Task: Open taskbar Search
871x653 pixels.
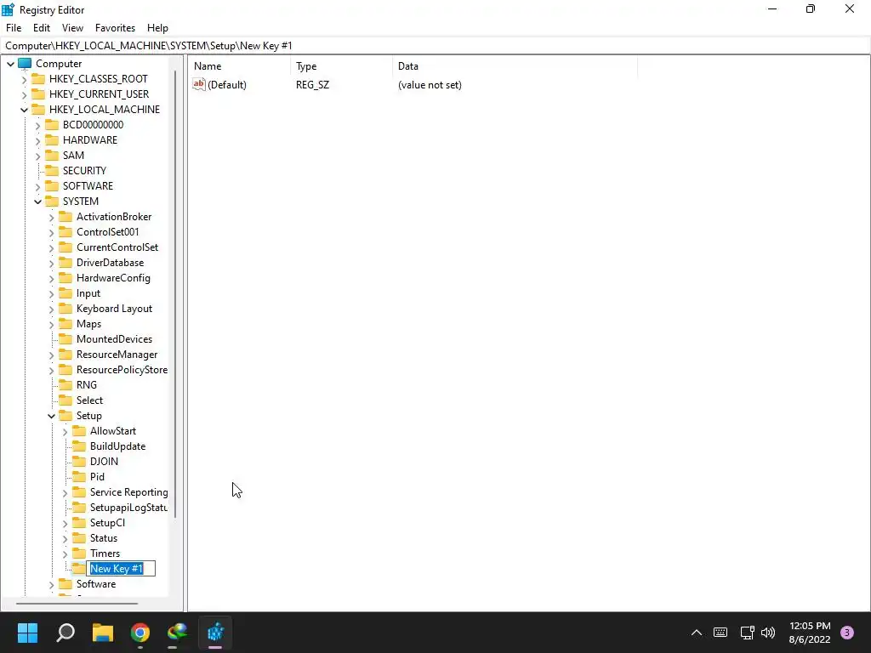Action: (65, 633)
